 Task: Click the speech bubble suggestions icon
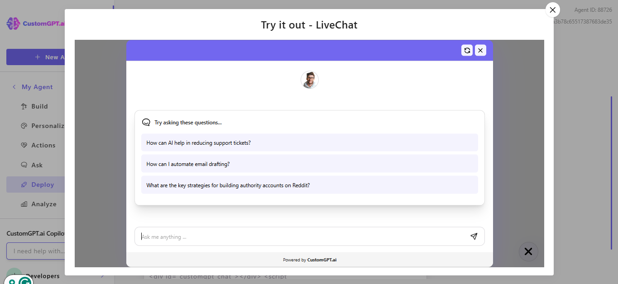point(146,122)
